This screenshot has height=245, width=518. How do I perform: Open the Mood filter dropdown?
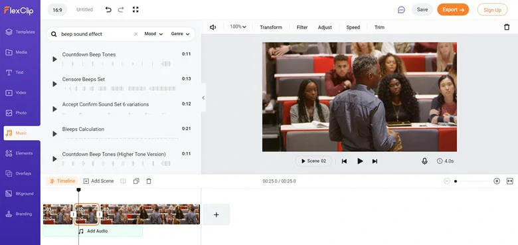tap(153, 34)
